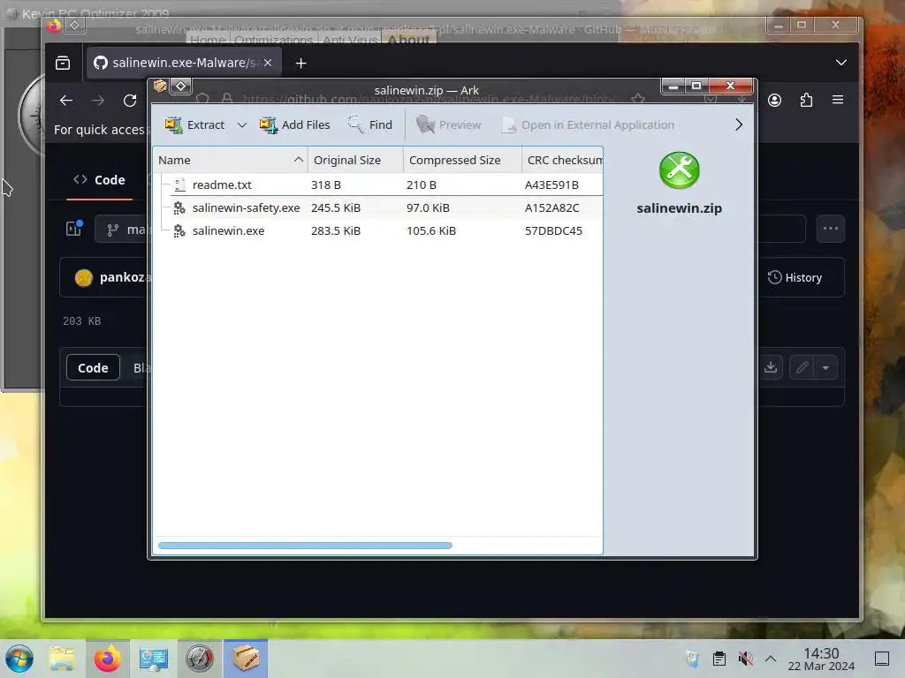Open the Firefox hamburger menu

838,101
